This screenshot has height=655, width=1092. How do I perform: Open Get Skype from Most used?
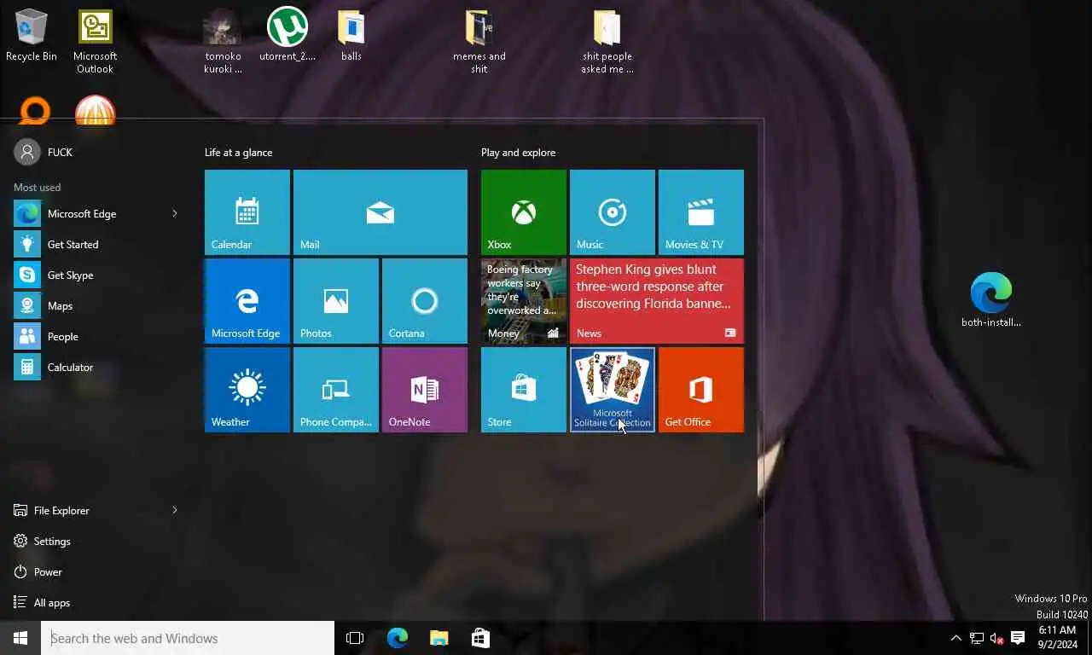click(96, 275)
